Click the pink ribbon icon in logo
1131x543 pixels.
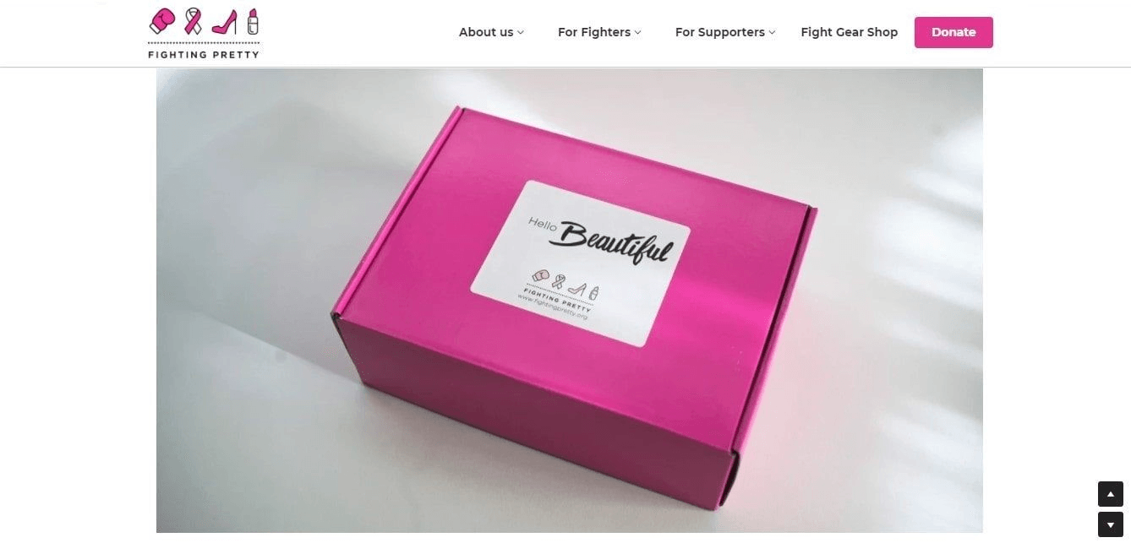click(x=194, y=21)
